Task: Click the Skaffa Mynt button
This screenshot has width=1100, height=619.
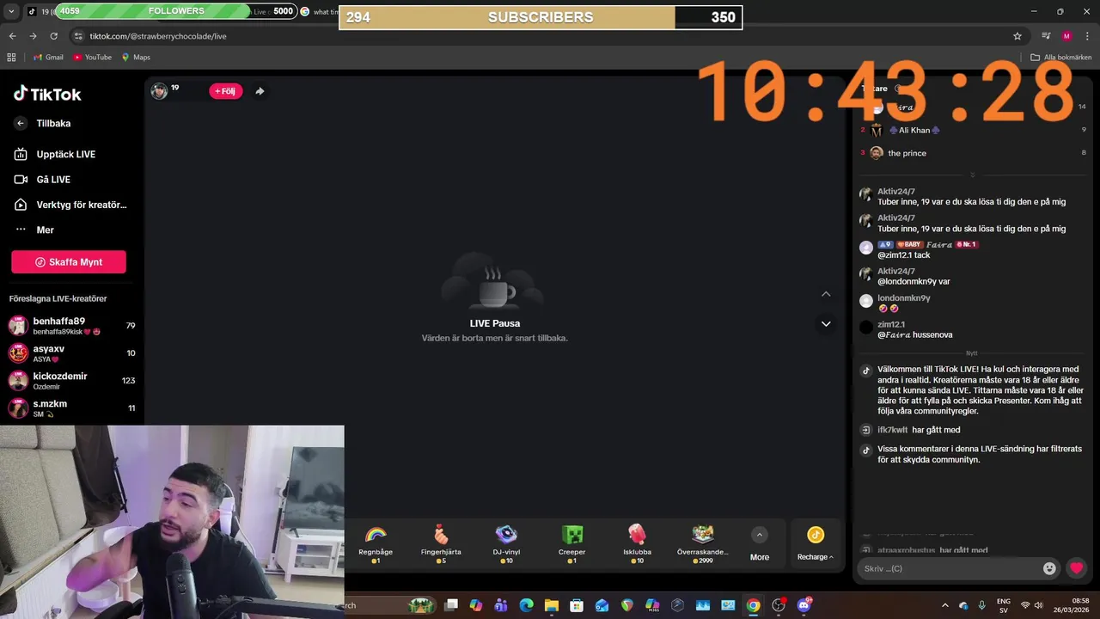Action: point(69,262)
